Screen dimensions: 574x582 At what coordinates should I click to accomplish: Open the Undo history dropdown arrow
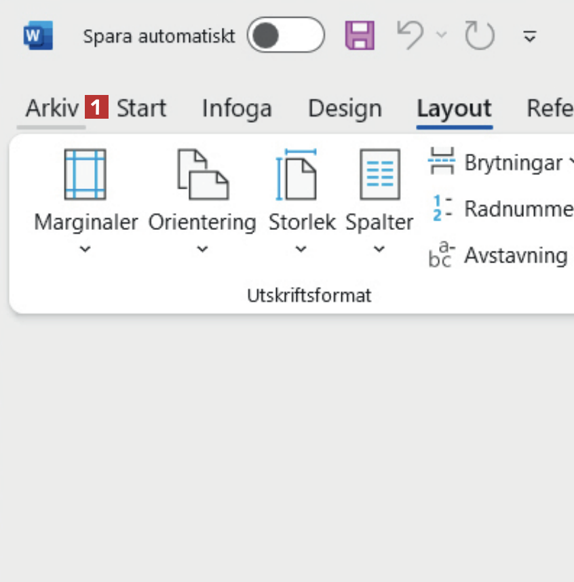[x=442, y=35]
